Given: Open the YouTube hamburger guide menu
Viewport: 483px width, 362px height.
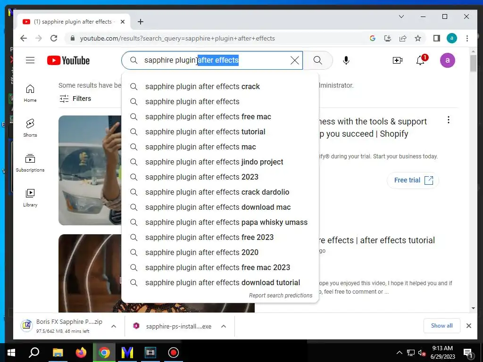Looking at the screenshot, I should coord(30,60).
